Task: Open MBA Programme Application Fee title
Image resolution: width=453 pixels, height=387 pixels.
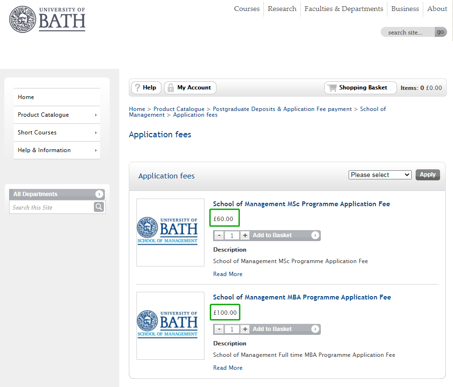Action: [302, 297]
